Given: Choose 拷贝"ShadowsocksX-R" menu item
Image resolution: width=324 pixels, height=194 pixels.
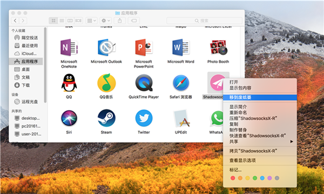Looking at the screenshot, I should click(260, 151).
